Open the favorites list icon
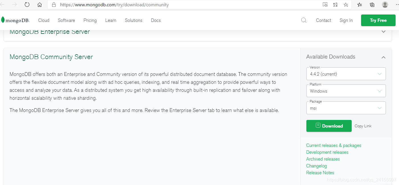Image resolution: width=399 pixels, height=185 pixels. tap(360, 5)
